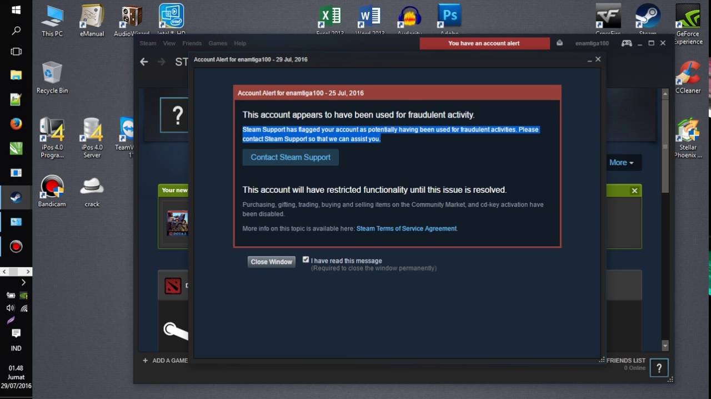The width and height of the screenshot is (711, 399).
Task: Select the TeamViewer desktop shortcut
Action: coord(126,138)
